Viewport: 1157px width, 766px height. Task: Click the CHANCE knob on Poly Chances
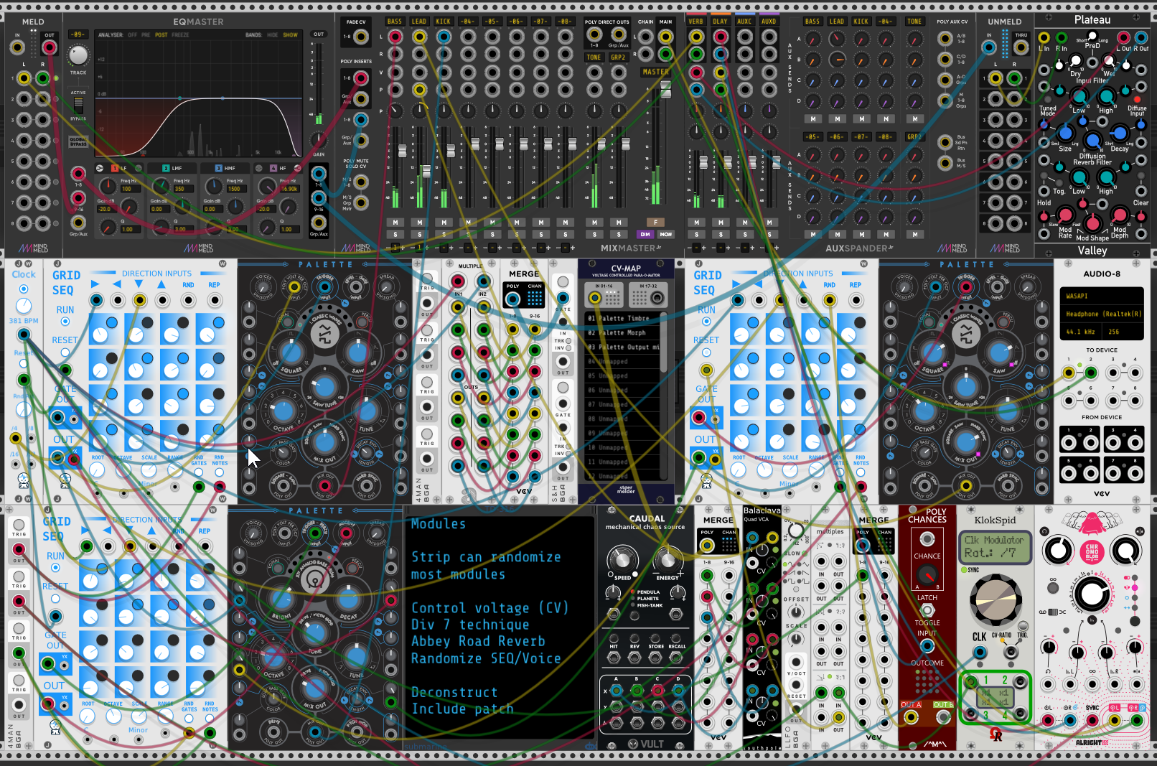tap(927, 575)
